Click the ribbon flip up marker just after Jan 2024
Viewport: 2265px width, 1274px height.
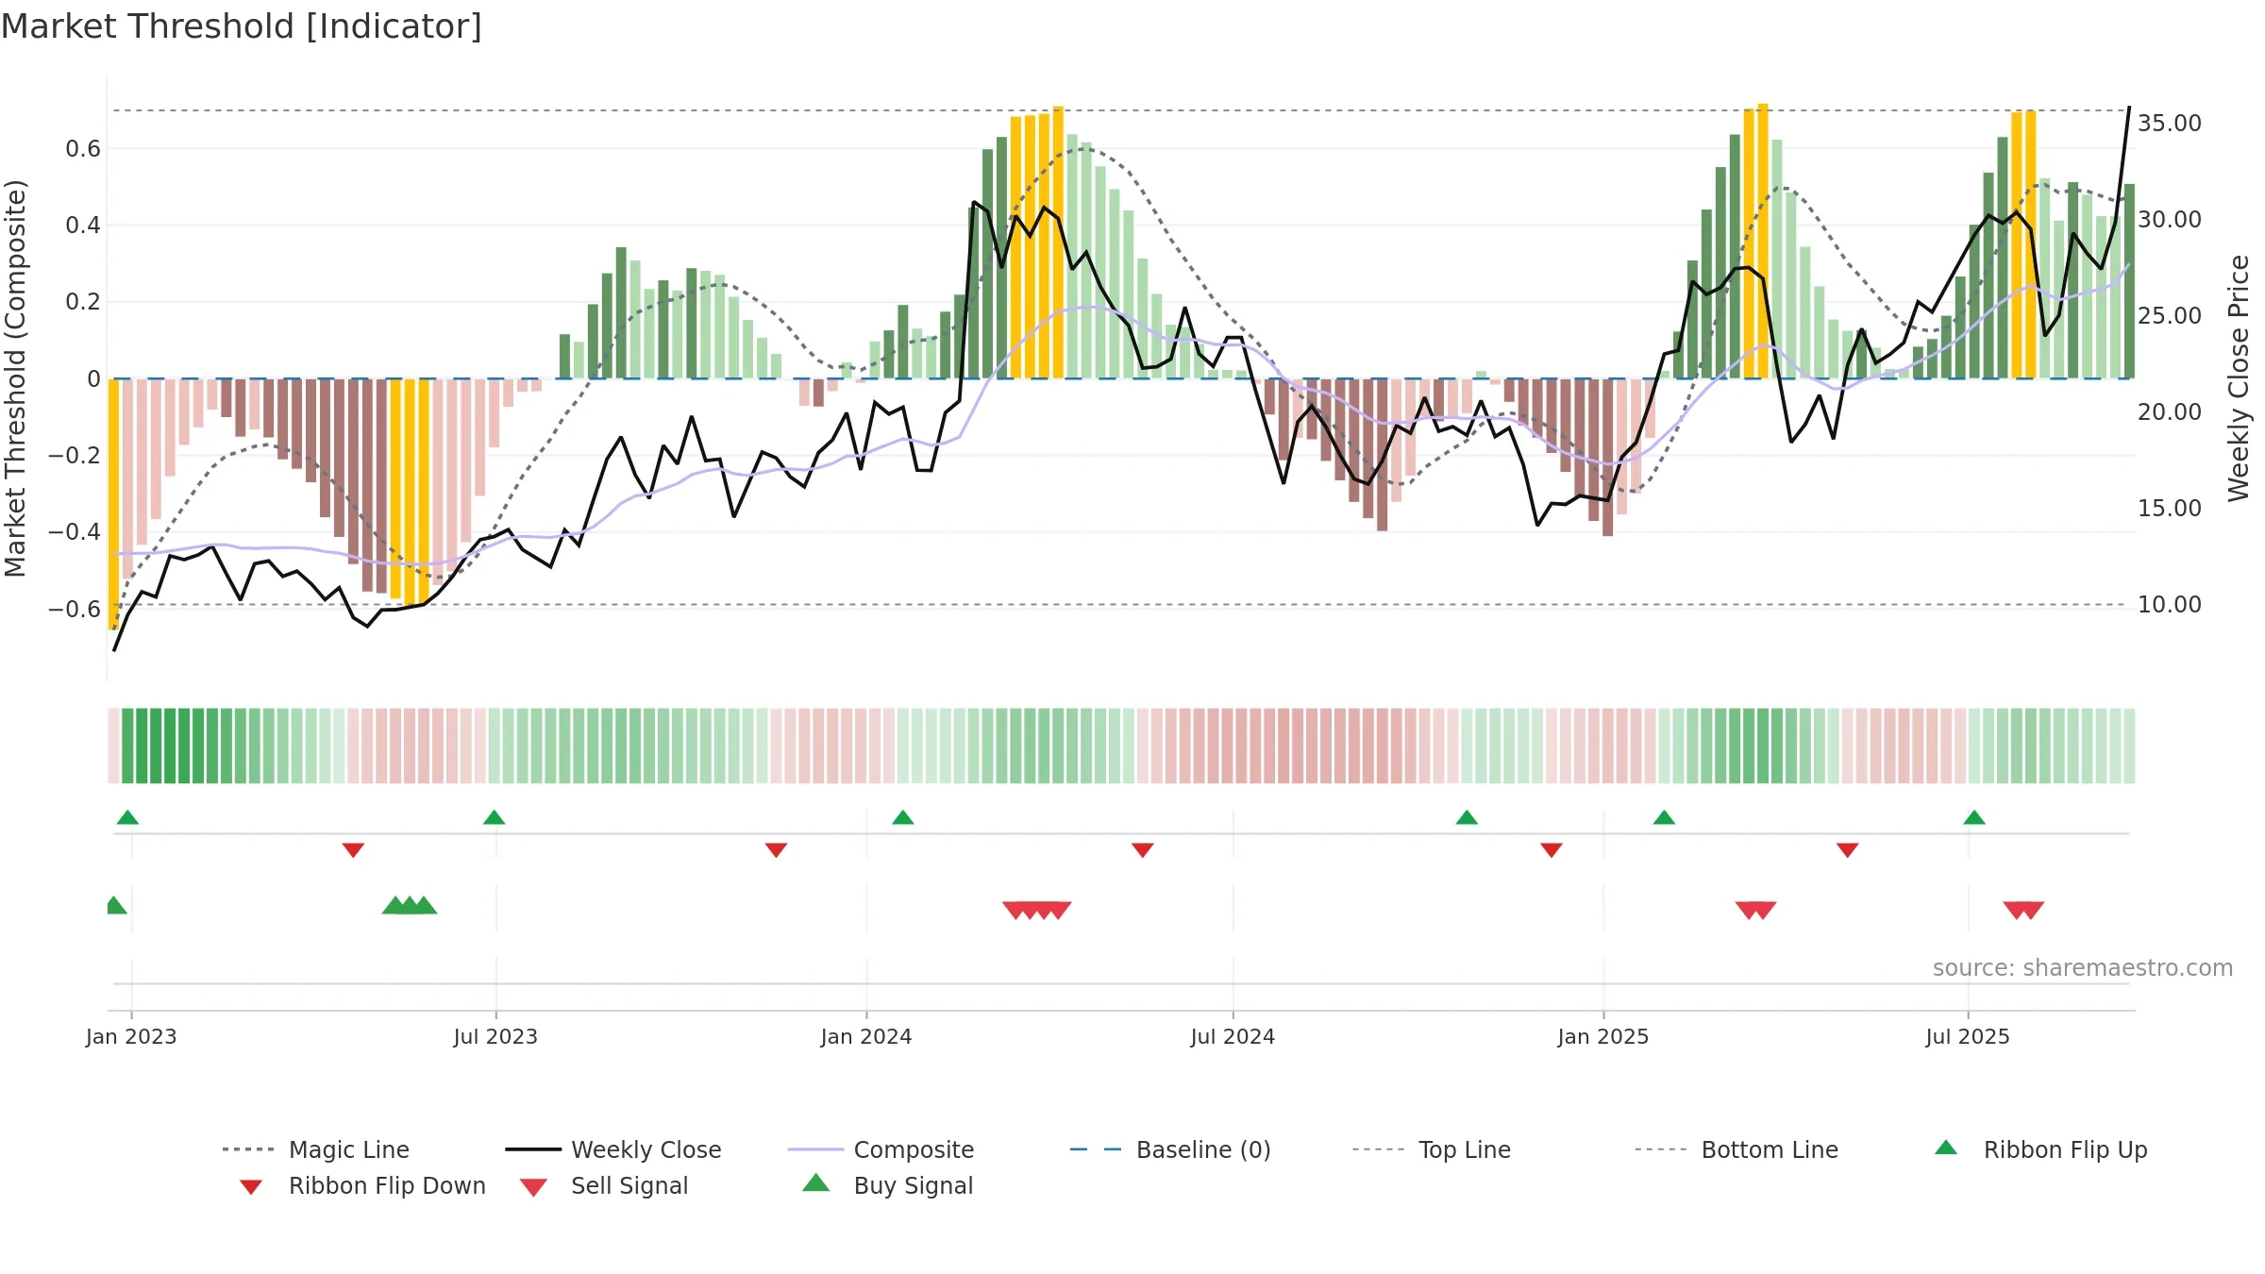(902, 817)
